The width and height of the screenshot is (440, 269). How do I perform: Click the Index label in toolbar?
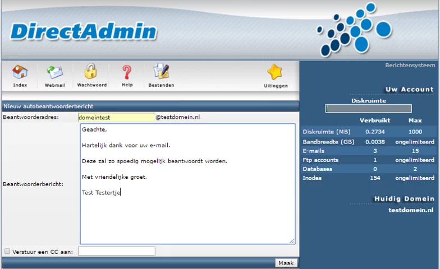click(x=20, y=85)
